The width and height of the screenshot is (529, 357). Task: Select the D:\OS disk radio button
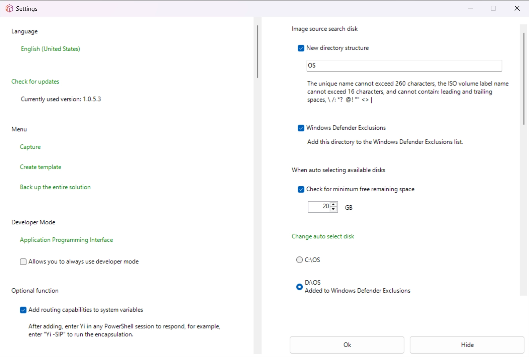(x=299, y=287)
